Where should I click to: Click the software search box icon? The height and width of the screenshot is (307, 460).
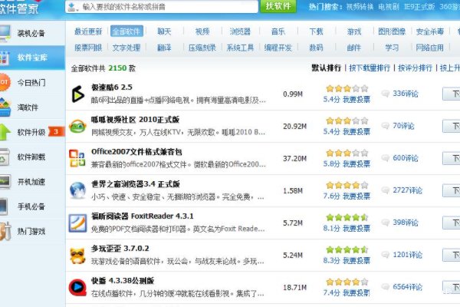[x=73, y=7]
